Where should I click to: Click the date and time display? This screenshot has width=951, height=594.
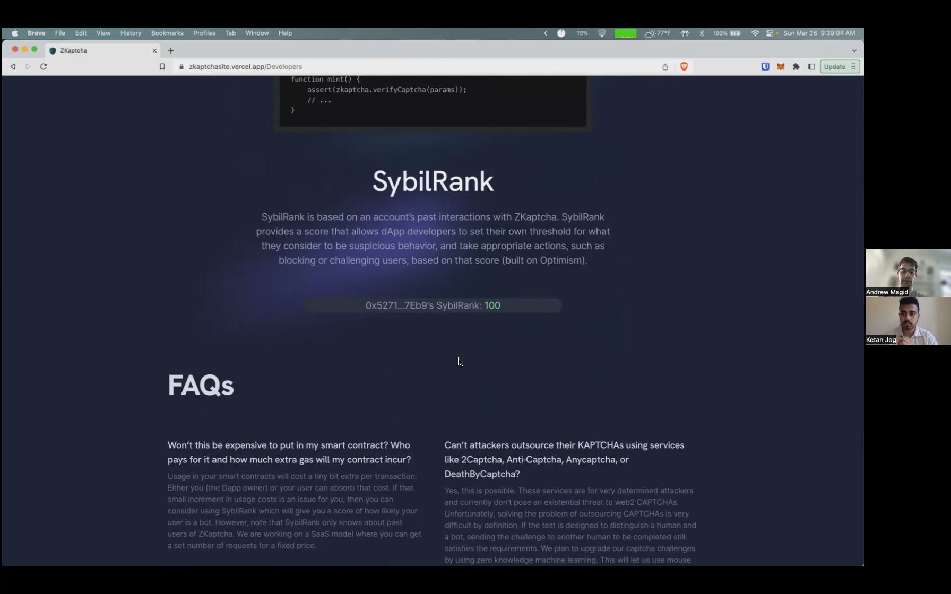[819, 33]
